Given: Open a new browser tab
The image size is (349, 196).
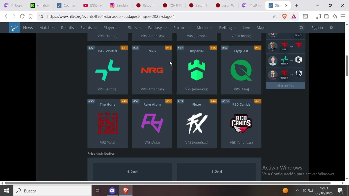Looking at the screenshot, I should pyautogui.click(x=296, y=5).
